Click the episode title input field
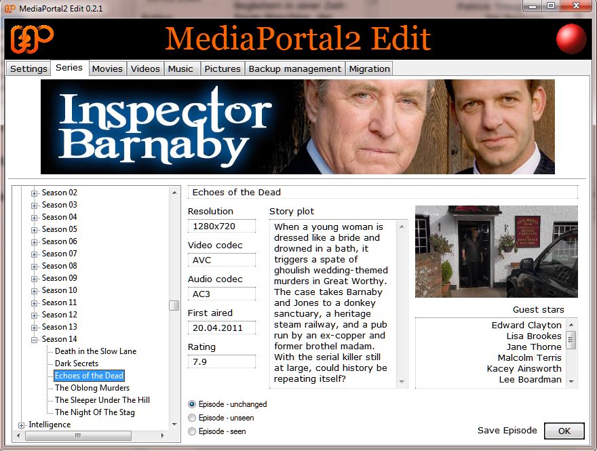Screen dimensions: 597x451 [x=383, y=192]
